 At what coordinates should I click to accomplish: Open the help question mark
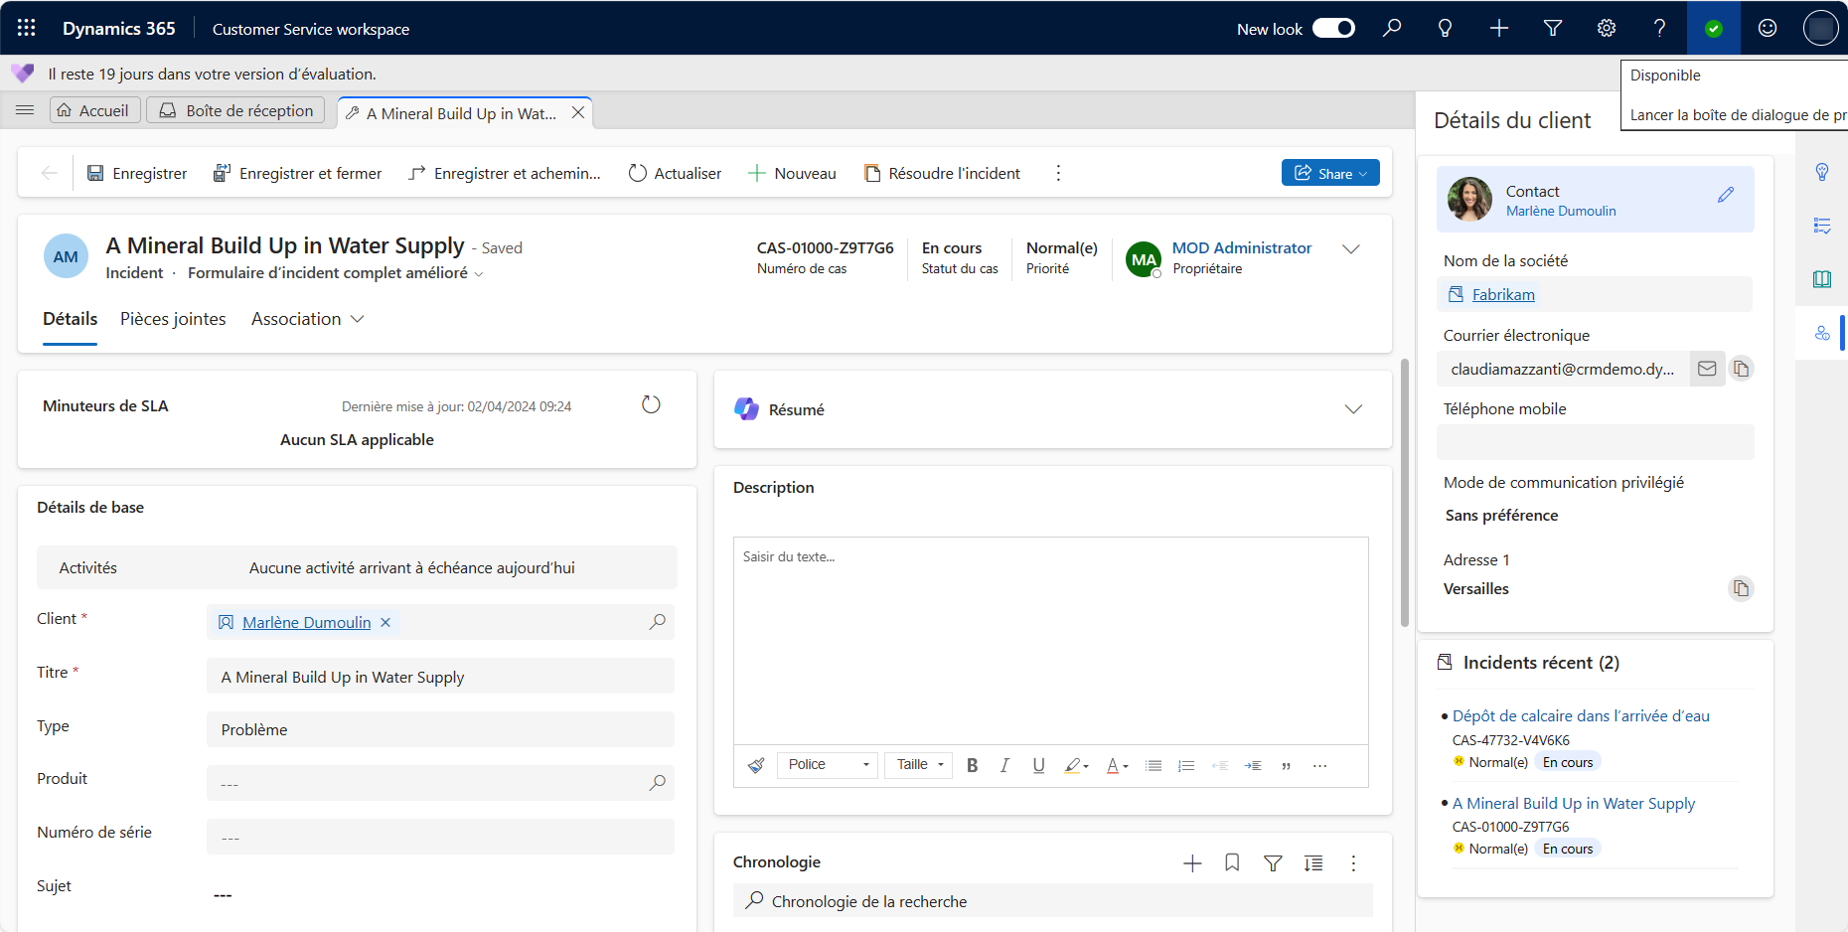[x=1660, y=28]
